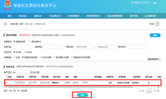Click the scrollbar left arrow
The image size is (166, 99).
coord(7,87)
